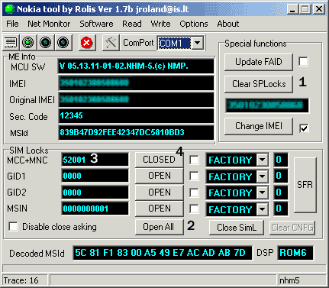
Task: Enable Disable close asking checkbox
Action: (13, 226)
